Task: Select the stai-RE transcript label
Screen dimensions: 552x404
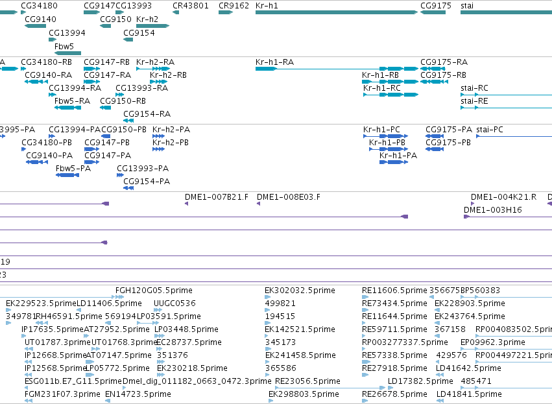Action: 474,101
